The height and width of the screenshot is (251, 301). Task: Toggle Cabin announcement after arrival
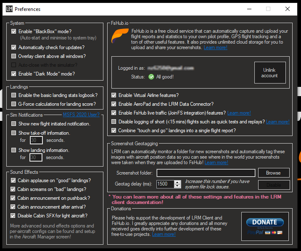(13, 207)
